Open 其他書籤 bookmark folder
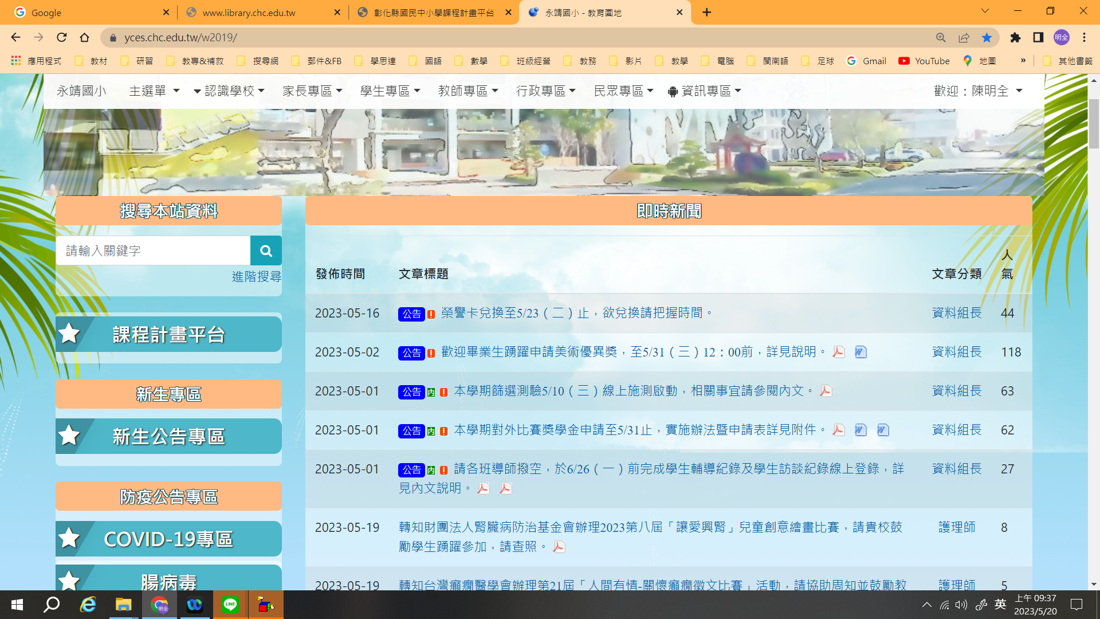Screen dimensions: 1100x619 point(1068,61)
